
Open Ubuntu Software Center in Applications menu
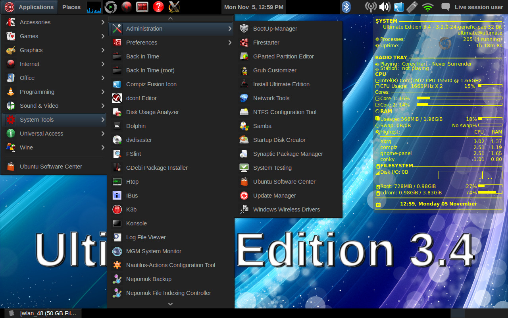tap(54, 167)
